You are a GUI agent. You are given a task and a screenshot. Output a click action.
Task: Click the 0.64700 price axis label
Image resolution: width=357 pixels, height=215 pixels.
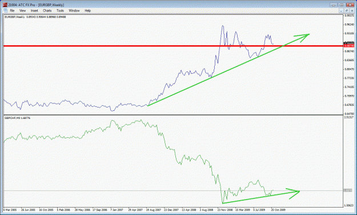(x=349, y=114)
